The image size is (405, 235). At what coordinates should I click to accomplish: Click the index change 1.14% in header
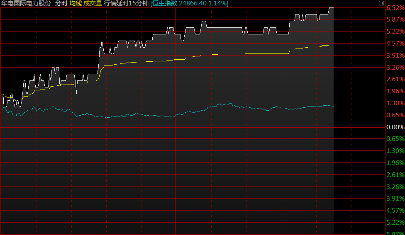pyautogui.click(x=217, y=3)
